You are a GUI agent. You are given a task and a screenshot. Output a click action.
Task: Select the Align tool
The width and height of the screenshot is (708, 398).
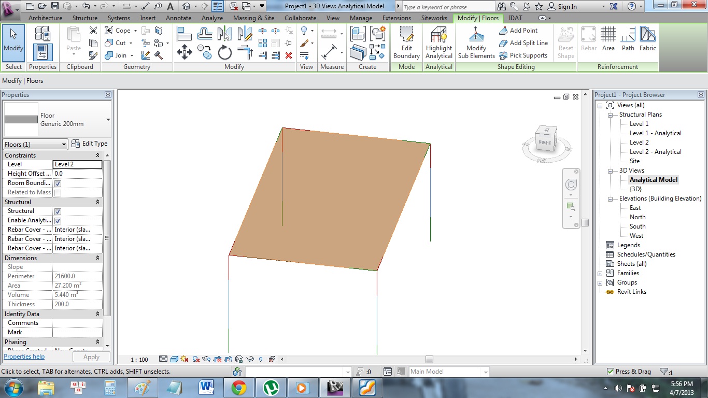tap(185, 34)
